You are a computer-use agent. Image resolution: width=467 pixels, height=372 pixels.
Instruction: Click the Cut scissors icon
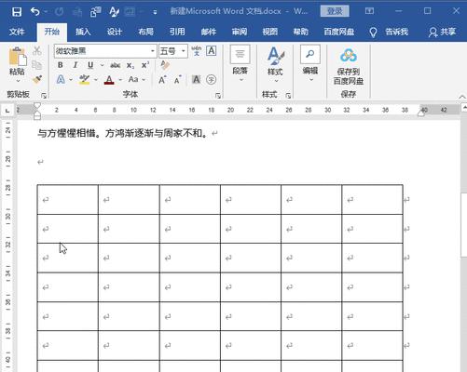click(x=37, y=50)
